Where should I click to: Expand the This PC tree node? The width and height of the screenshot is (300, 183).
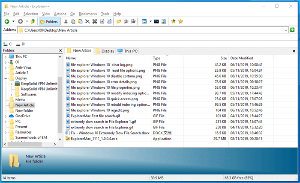pyautogui.click(x=6, y=57)
